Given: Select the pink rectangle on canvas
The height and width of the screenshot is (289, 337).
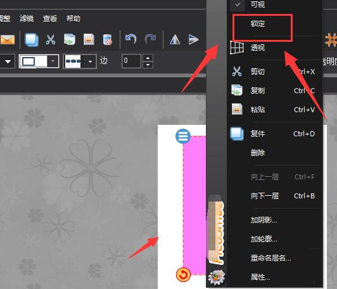Looking at the screenshot, I should 194,205.
